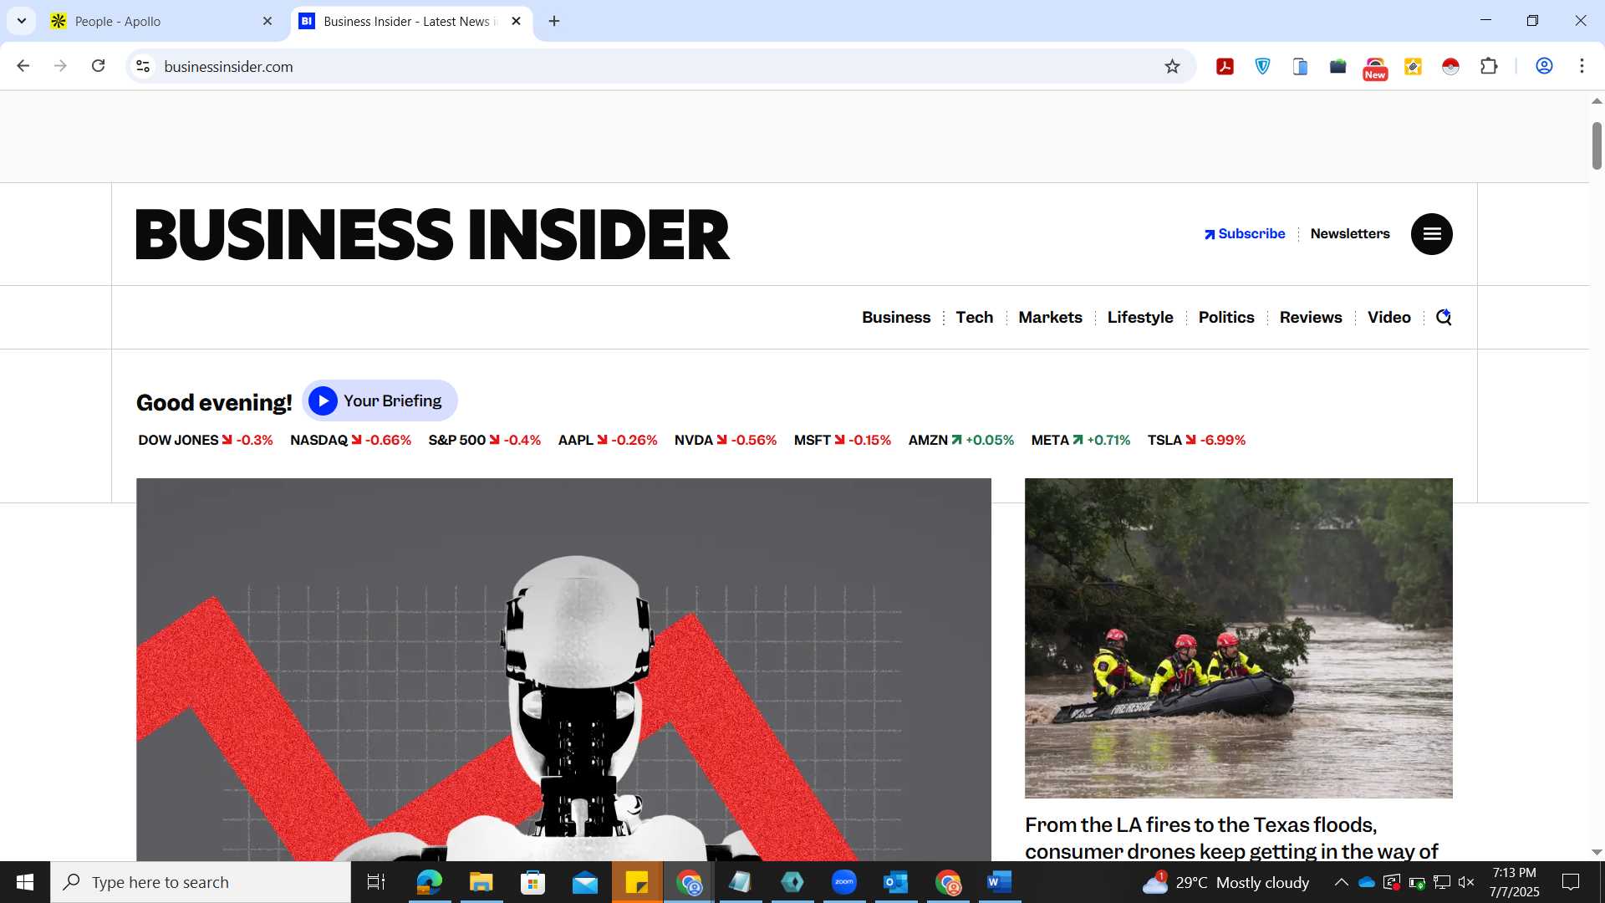This screenshot has height=903, width=1605.
Task: Open Task View on the taskbar
Action: coord(376,882)
